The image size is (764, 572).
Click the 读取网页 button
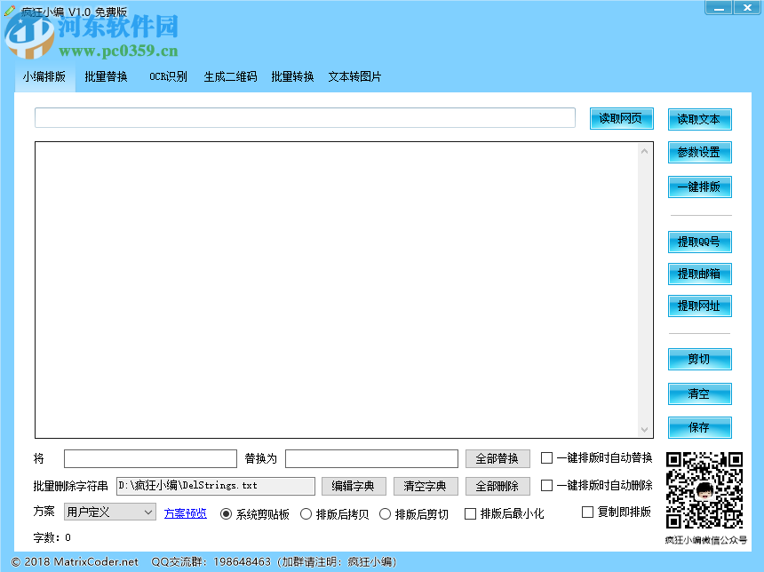click(x=621, y=118)
